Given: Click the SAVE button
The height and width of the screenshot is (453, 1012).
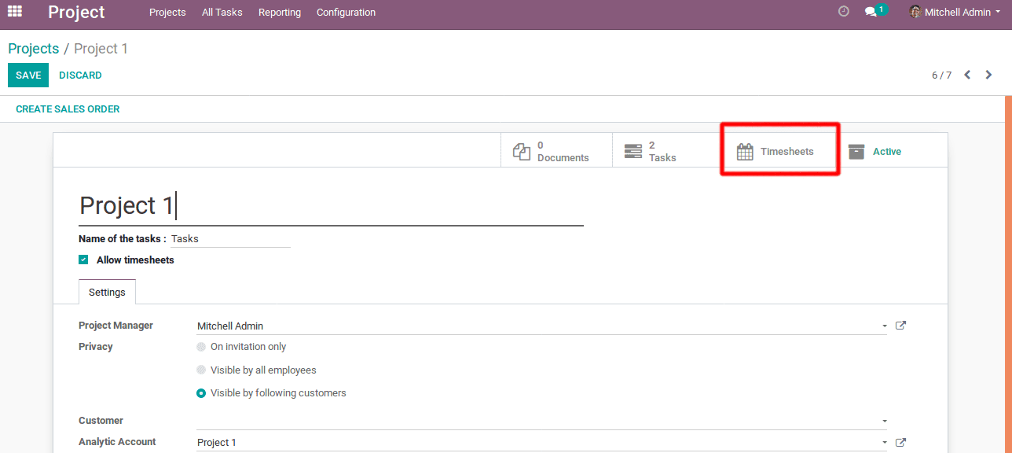Looking at the screenshot, I should click(x=28, y=75).
